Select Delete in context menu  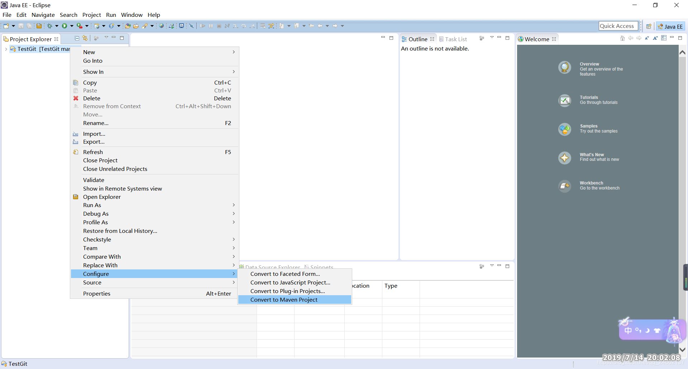(x=154, y=98)
